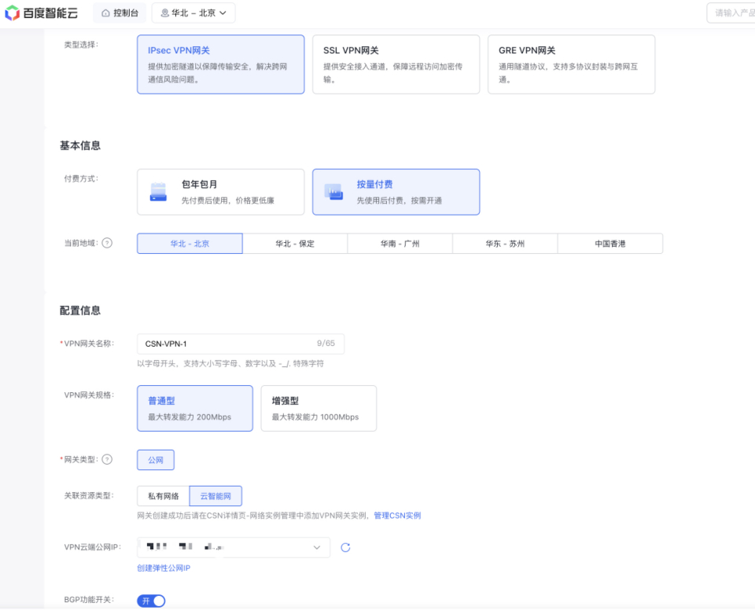This screenshot has width=755, height=610.
Task: Select 增强型 gateway specification
Action: click(319, 408)
